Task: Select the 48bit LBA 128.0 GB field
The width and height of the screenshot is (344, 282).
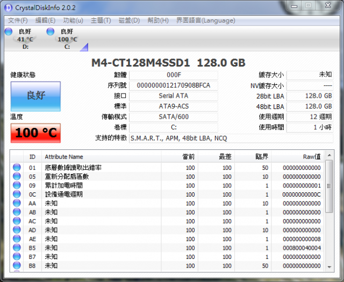Action: [310, 106]
